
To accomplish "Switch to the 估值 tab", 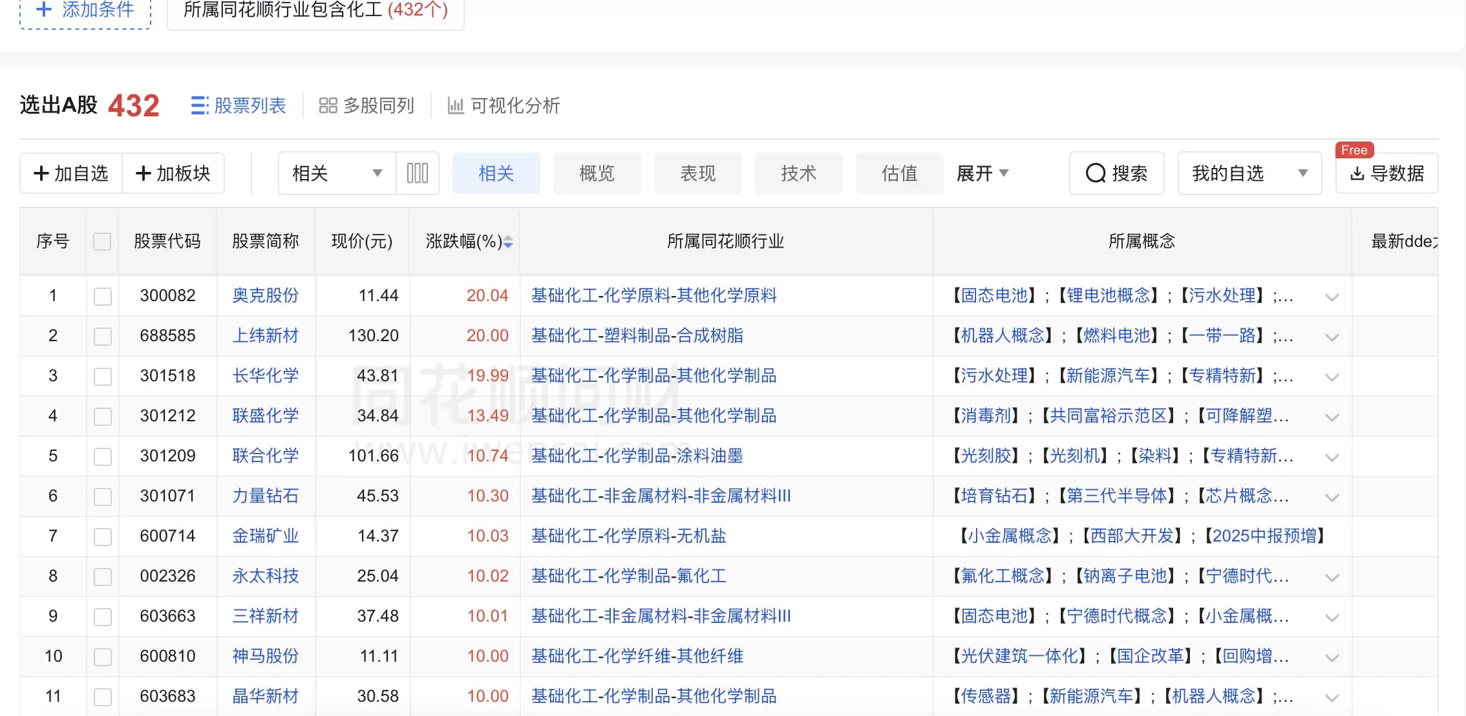I will 899,173.
